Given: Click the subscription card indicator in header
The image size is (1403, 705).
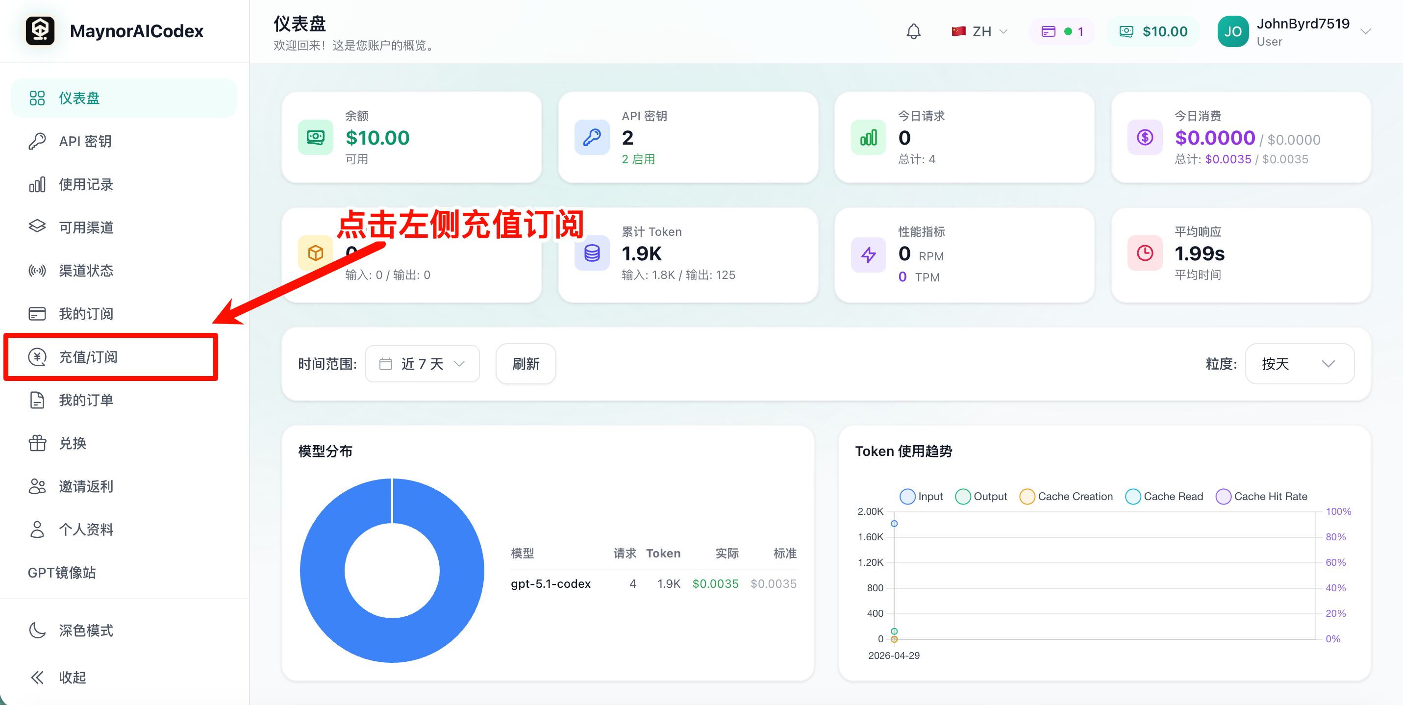Looking at the screenshot, I should pyautogui.click(x=1061, y=31).
